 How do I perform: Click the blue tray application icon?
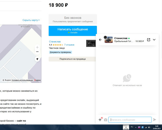(143, 127)
